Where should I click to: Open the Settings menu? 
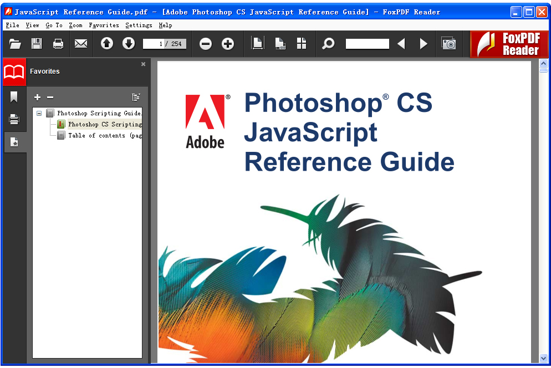[x=139, y=25]
